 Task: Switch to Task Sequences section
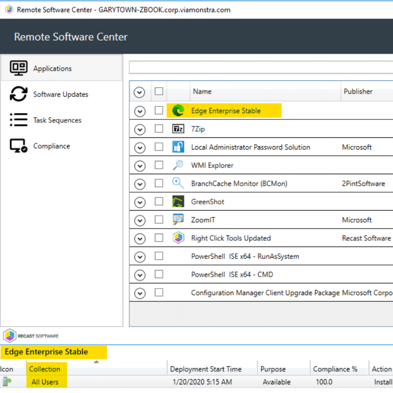click(62, 120)
